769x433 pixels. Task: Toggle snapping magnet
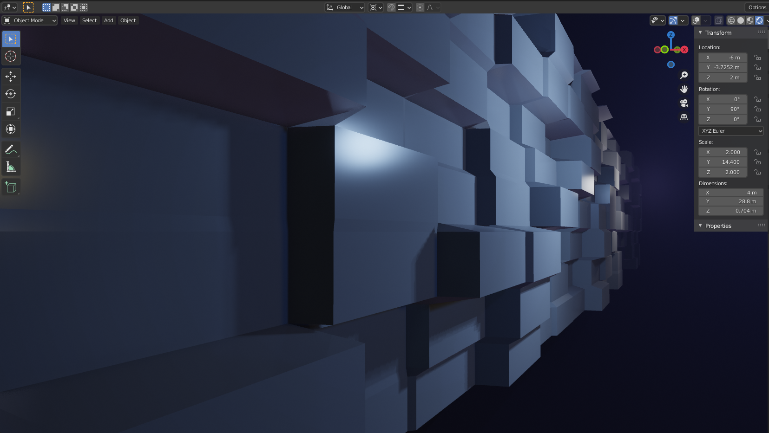tap(391, 7)
